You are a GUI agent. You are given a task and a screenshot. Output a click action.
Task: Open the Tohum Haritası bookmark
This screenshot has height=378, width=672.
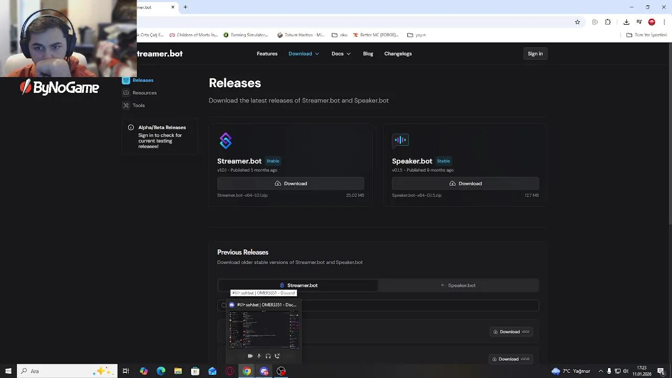(x=301, y=35)
